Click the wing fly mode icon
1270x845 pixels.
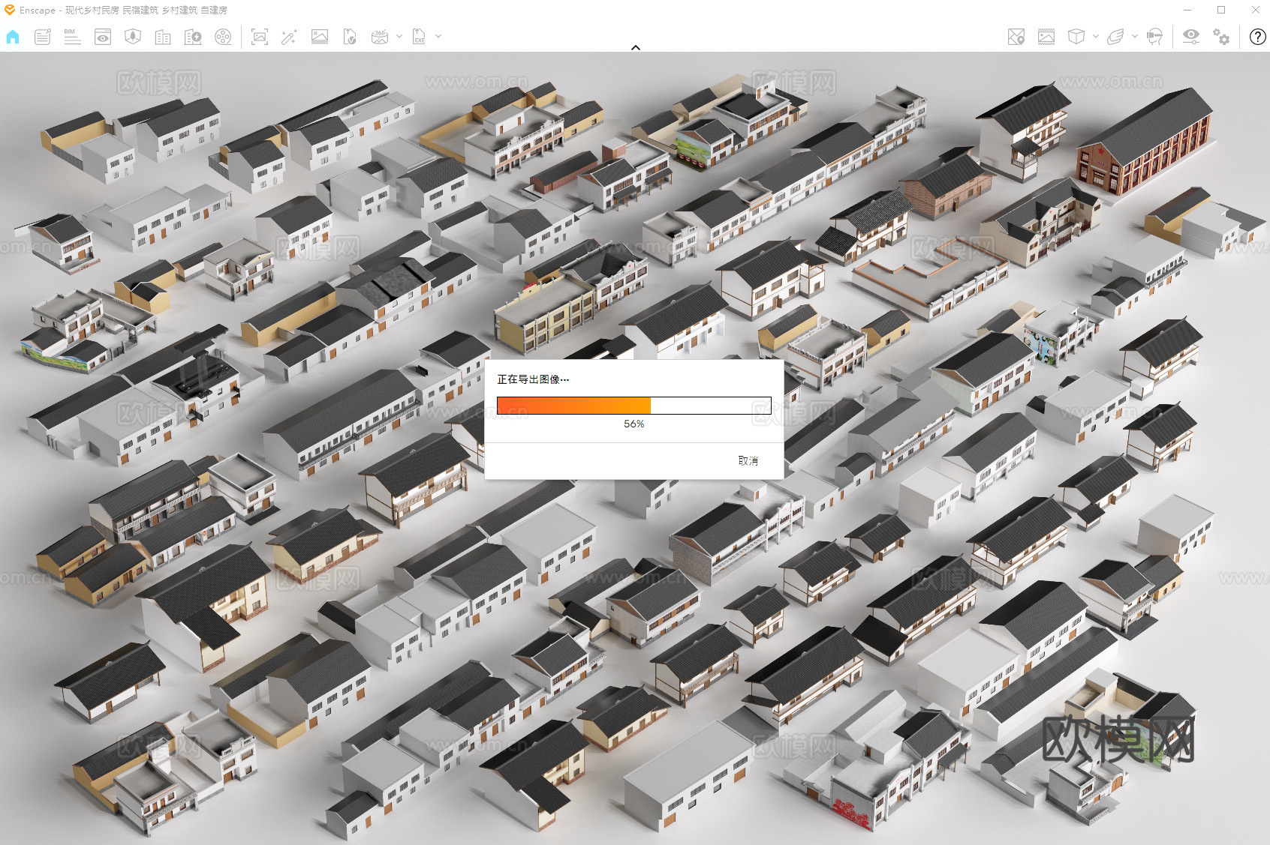pyautogui.click(x=1115, y=37)
